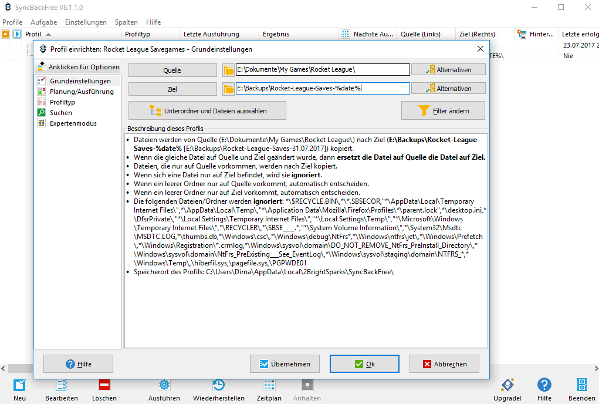
Task: Click the Übernehmen button
Action: pyautogui.click(x=285, y=364)
